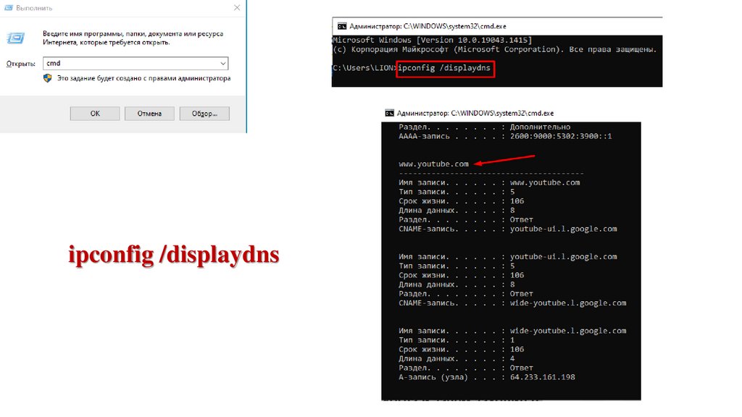Viewport: 742px width, 417px height.
Task: Click the Обзор... browse button
Action: coord(204,114)
